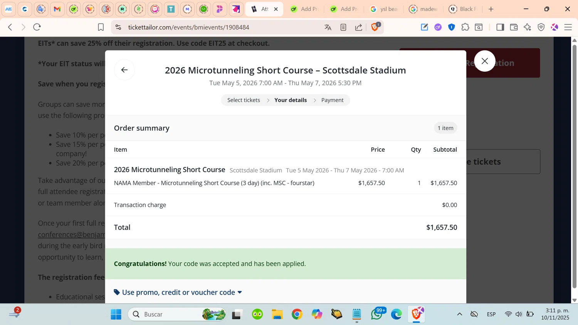Image resolution: width=578 pixels, height=325 pixels.
Task: Switch to the Black F tab
Action: coord(463,9)
